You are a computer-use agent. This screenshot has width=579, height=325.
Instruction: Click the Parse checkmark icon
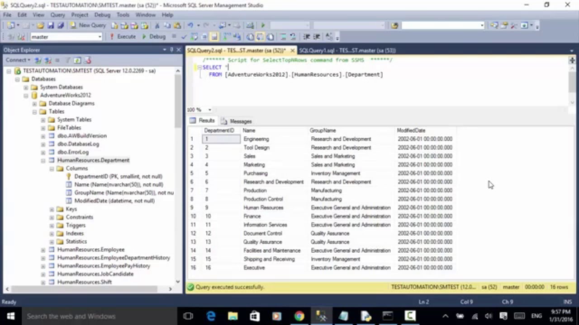tap(184, 37)
